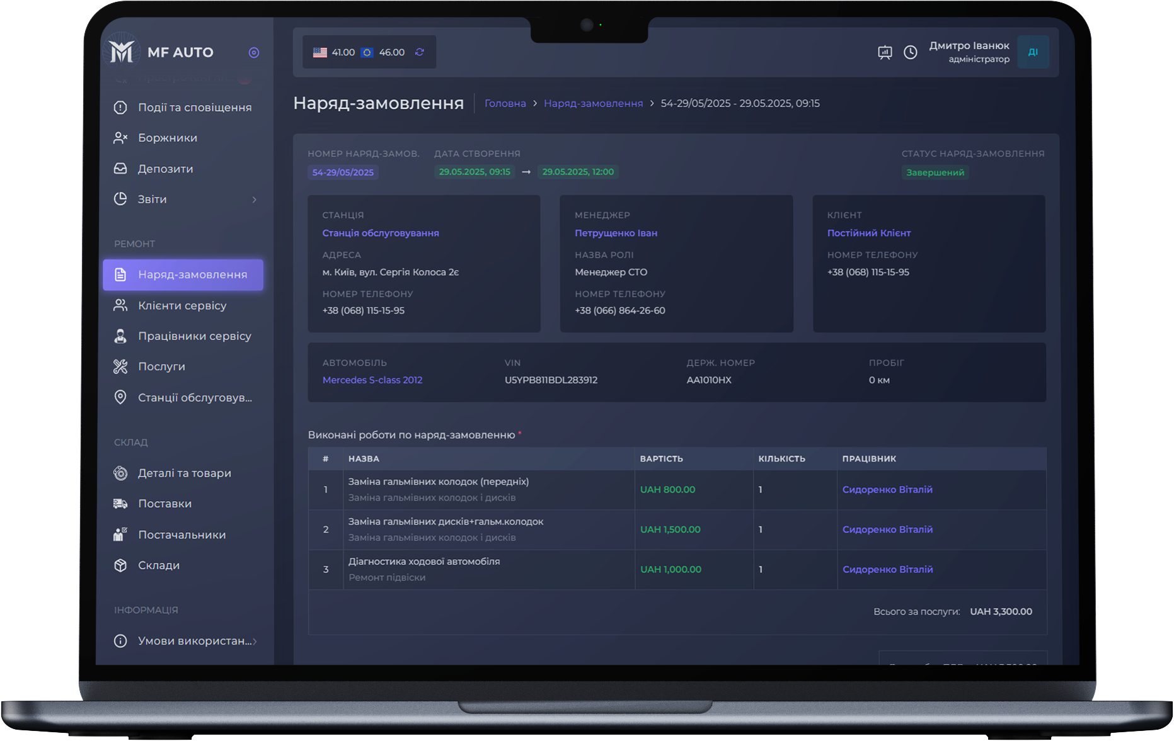Open the ДІ user avatar menu
Viewport: 1174px width, 741px height.
click(x=1033, y=52)
